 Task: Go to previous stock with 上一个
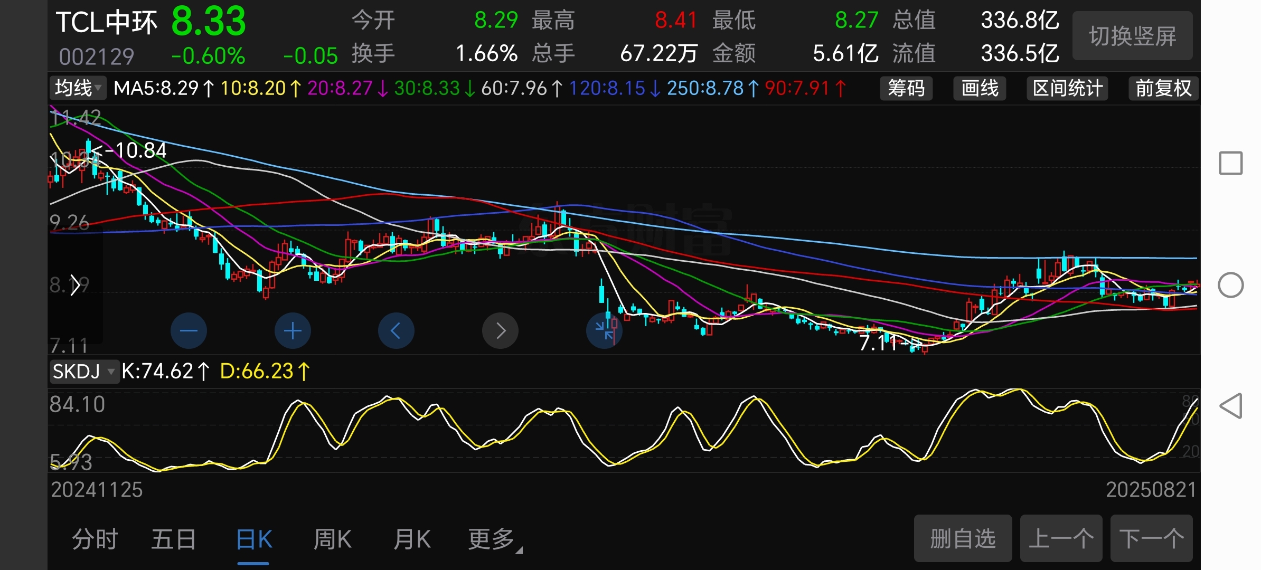click(x=1061, y=538)
